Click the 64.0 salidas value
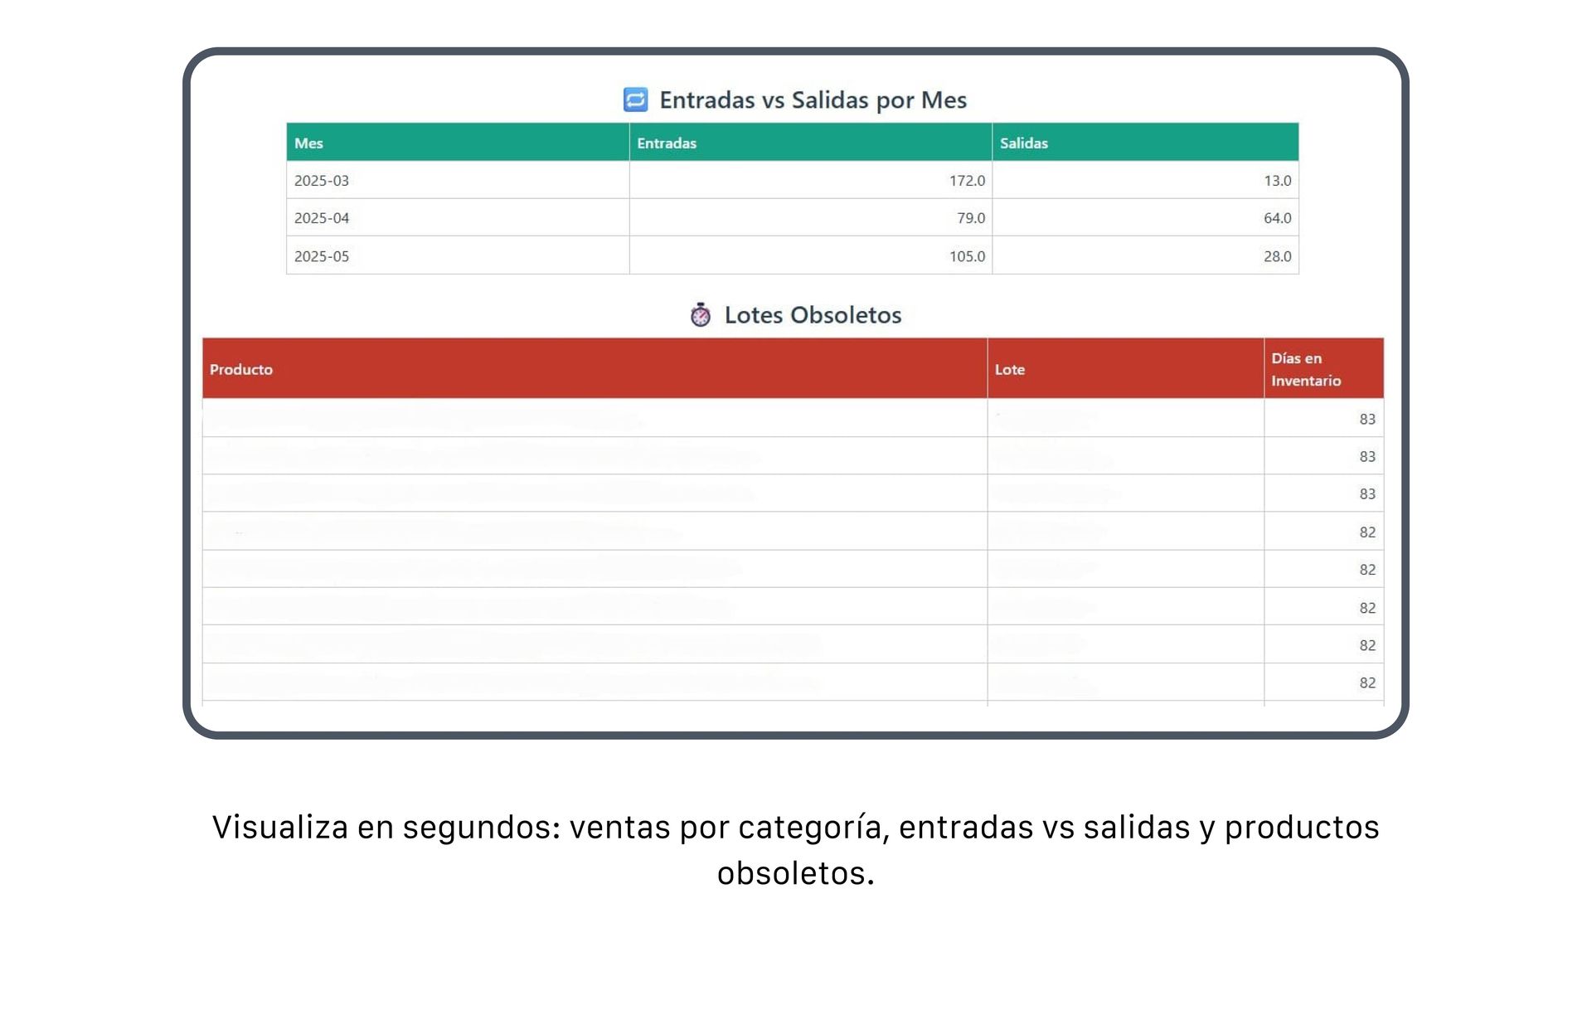Image resolution: width=1592 pixels, height=1025 pixels. pyautogui.click(x=1277, y=218)
